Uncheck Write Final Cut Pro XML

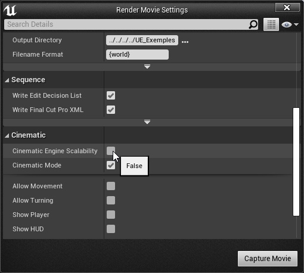click(111, 110)
